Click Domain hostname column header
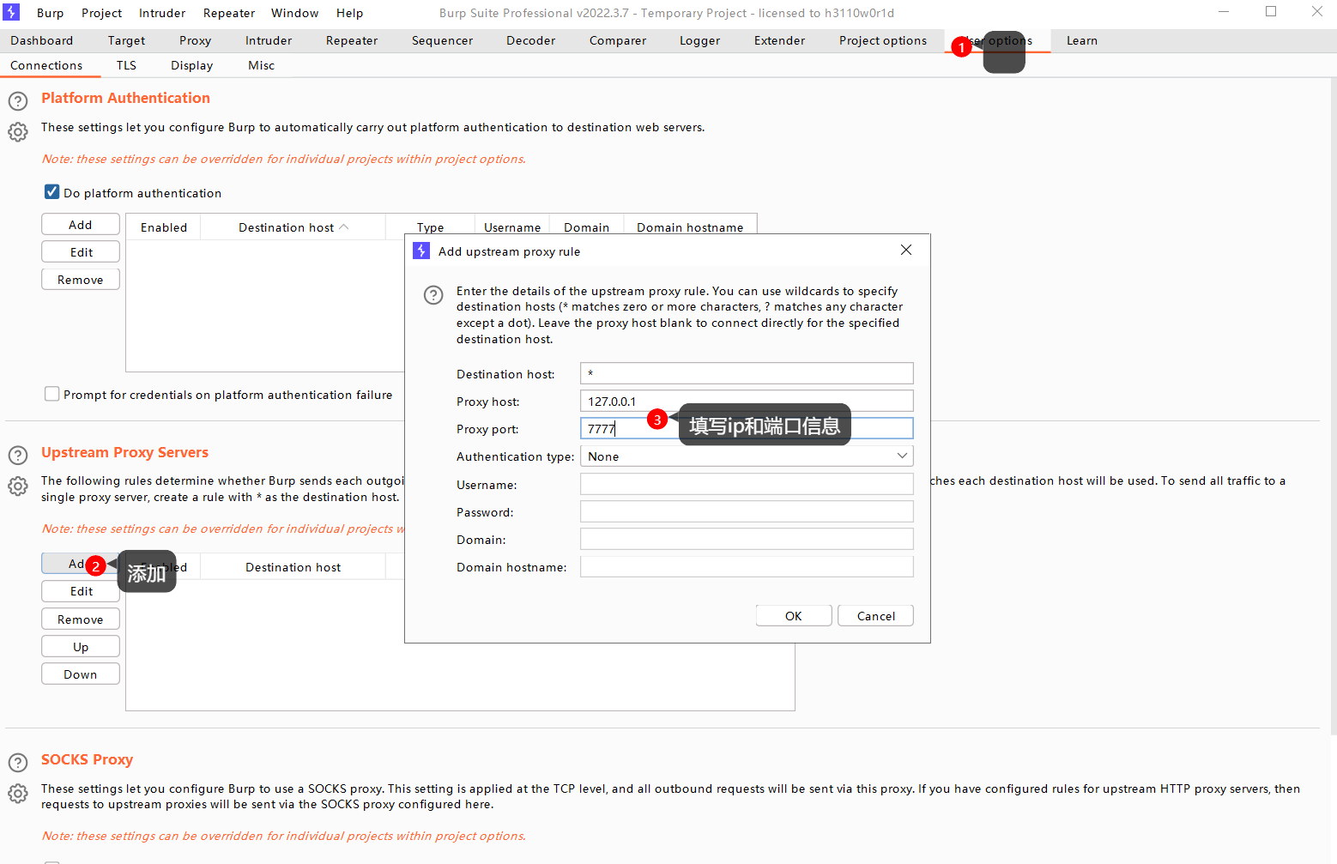 (x=690, y=227)
